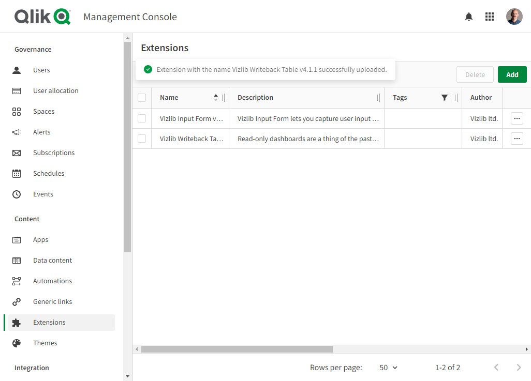This screenshot has height=381, width=531.
Task: Click the Extensions puzzle piece icon
Action: (x=17, y=323)
